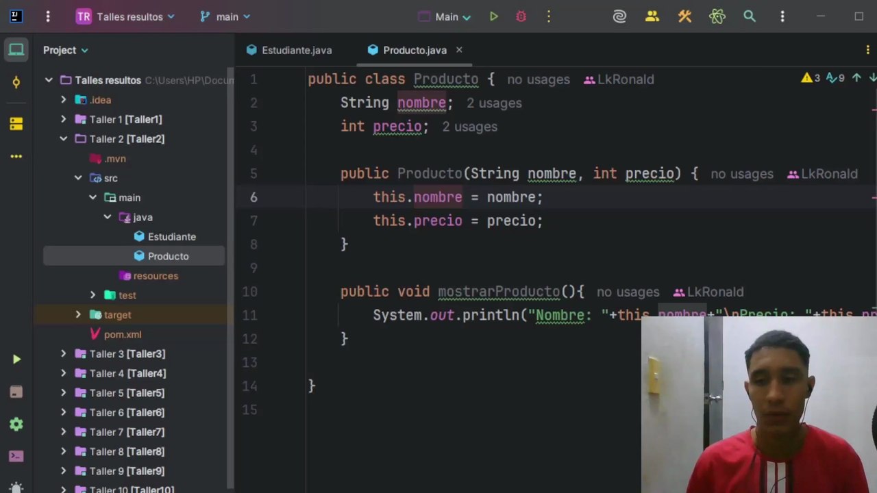
Task: Click '2 usages' hint for precio field
Action: coord(469,127)
